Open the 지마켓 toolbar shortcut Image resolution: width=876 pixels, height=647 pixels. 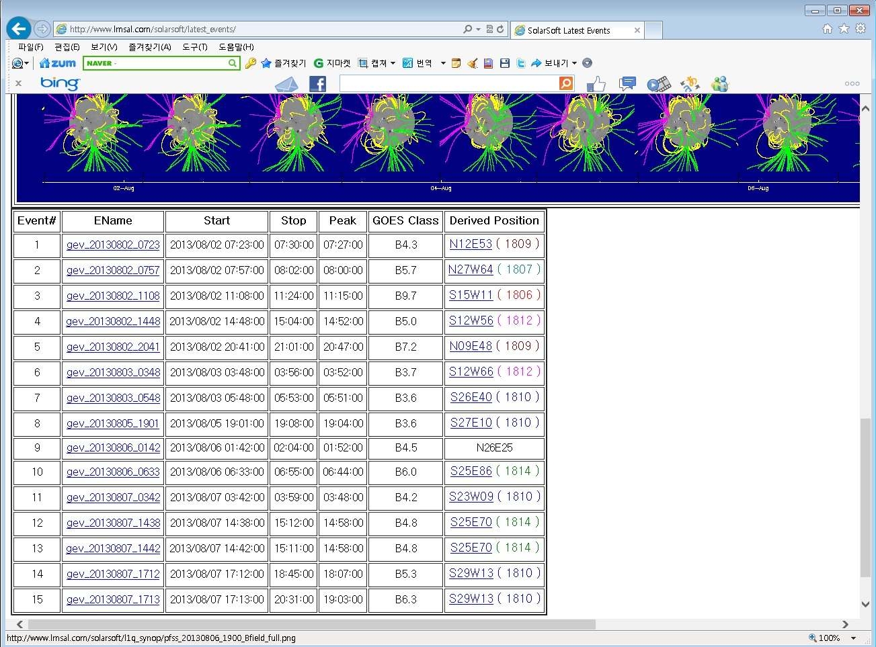coord(332,63)
